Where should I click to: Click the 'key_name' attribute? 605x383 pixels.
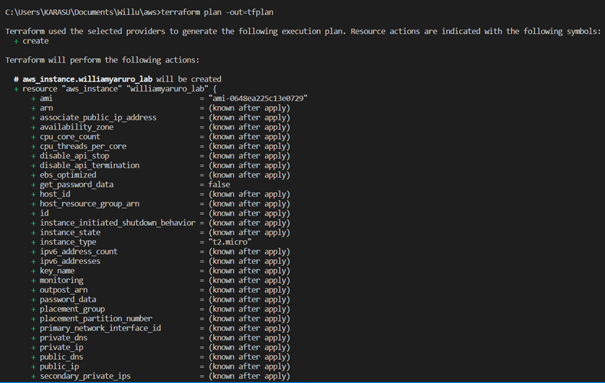57,271
